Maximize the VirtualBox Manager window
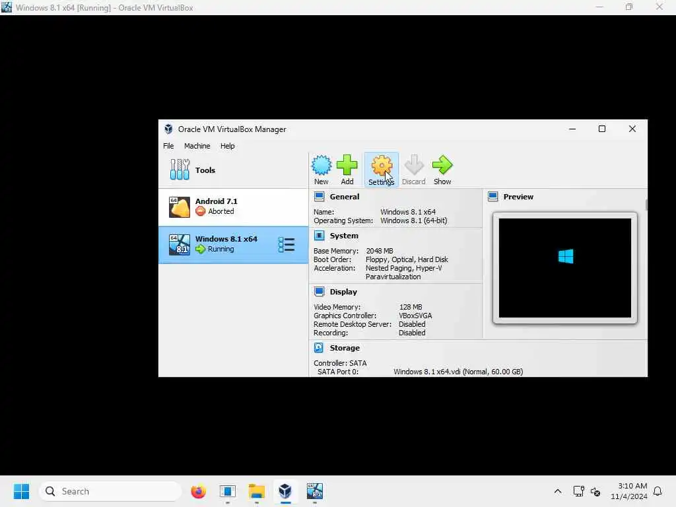Screen dimensions: 676x507 [602, 129]
